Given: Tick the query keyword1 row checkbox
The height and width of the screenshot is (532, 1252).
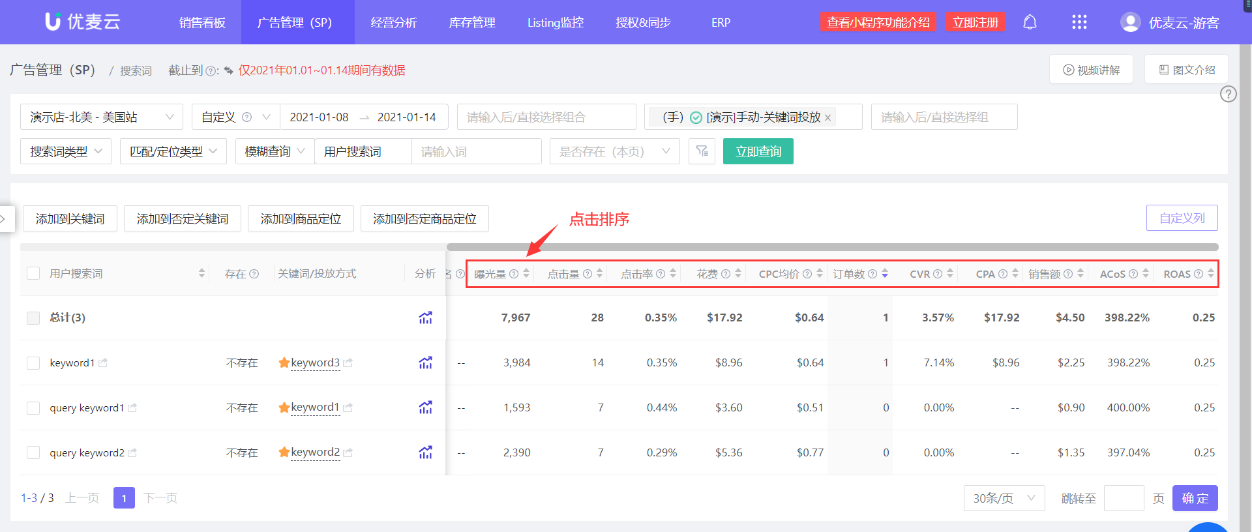Looking at the screenshot, I should [33, 407].
